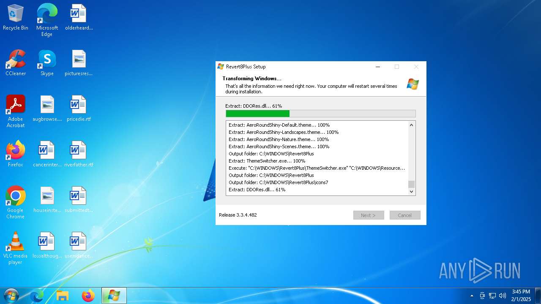Select the usersdance Word document icon
This screenshot has height=304, width=541.
(x=79, y=245)
